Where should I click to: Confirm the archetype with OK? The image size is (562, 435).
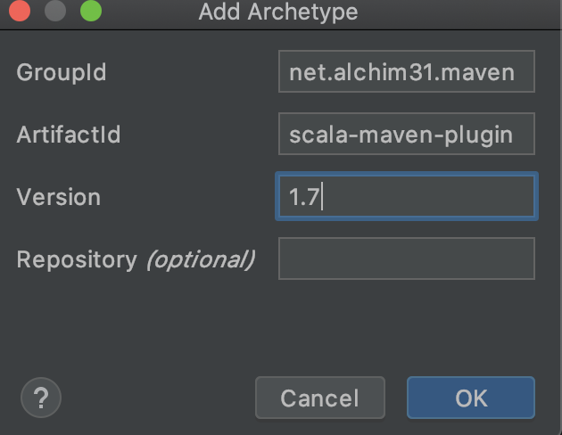coord(471,398)
